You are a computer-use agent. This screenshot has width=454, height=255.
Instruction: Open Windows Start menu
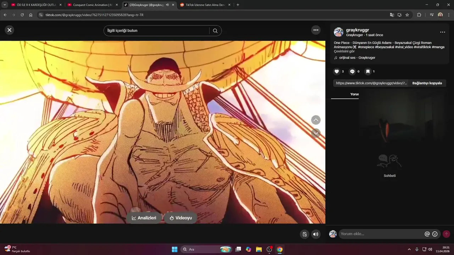pyautogui.click(x=175, y=249)
